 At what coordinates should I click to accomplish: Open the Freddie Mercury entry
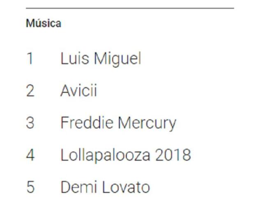coord(118,123)
